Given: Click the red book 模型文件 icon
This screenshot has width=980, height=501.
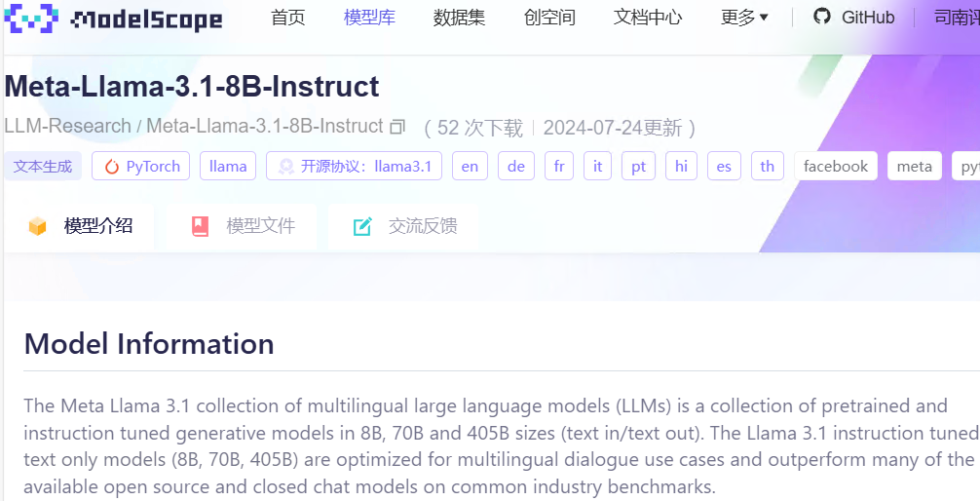Looking at the screenshot, I should 200,226.
